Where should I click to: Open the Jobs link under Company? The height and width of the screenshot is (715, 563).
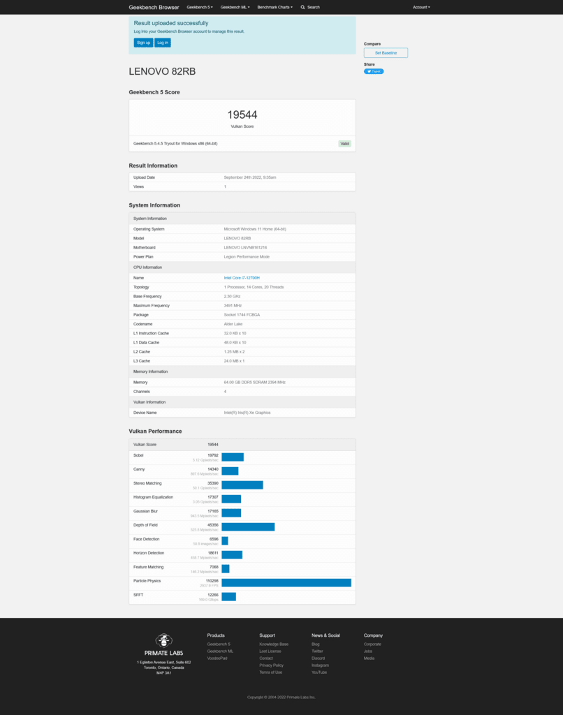[x=367, y=651]
